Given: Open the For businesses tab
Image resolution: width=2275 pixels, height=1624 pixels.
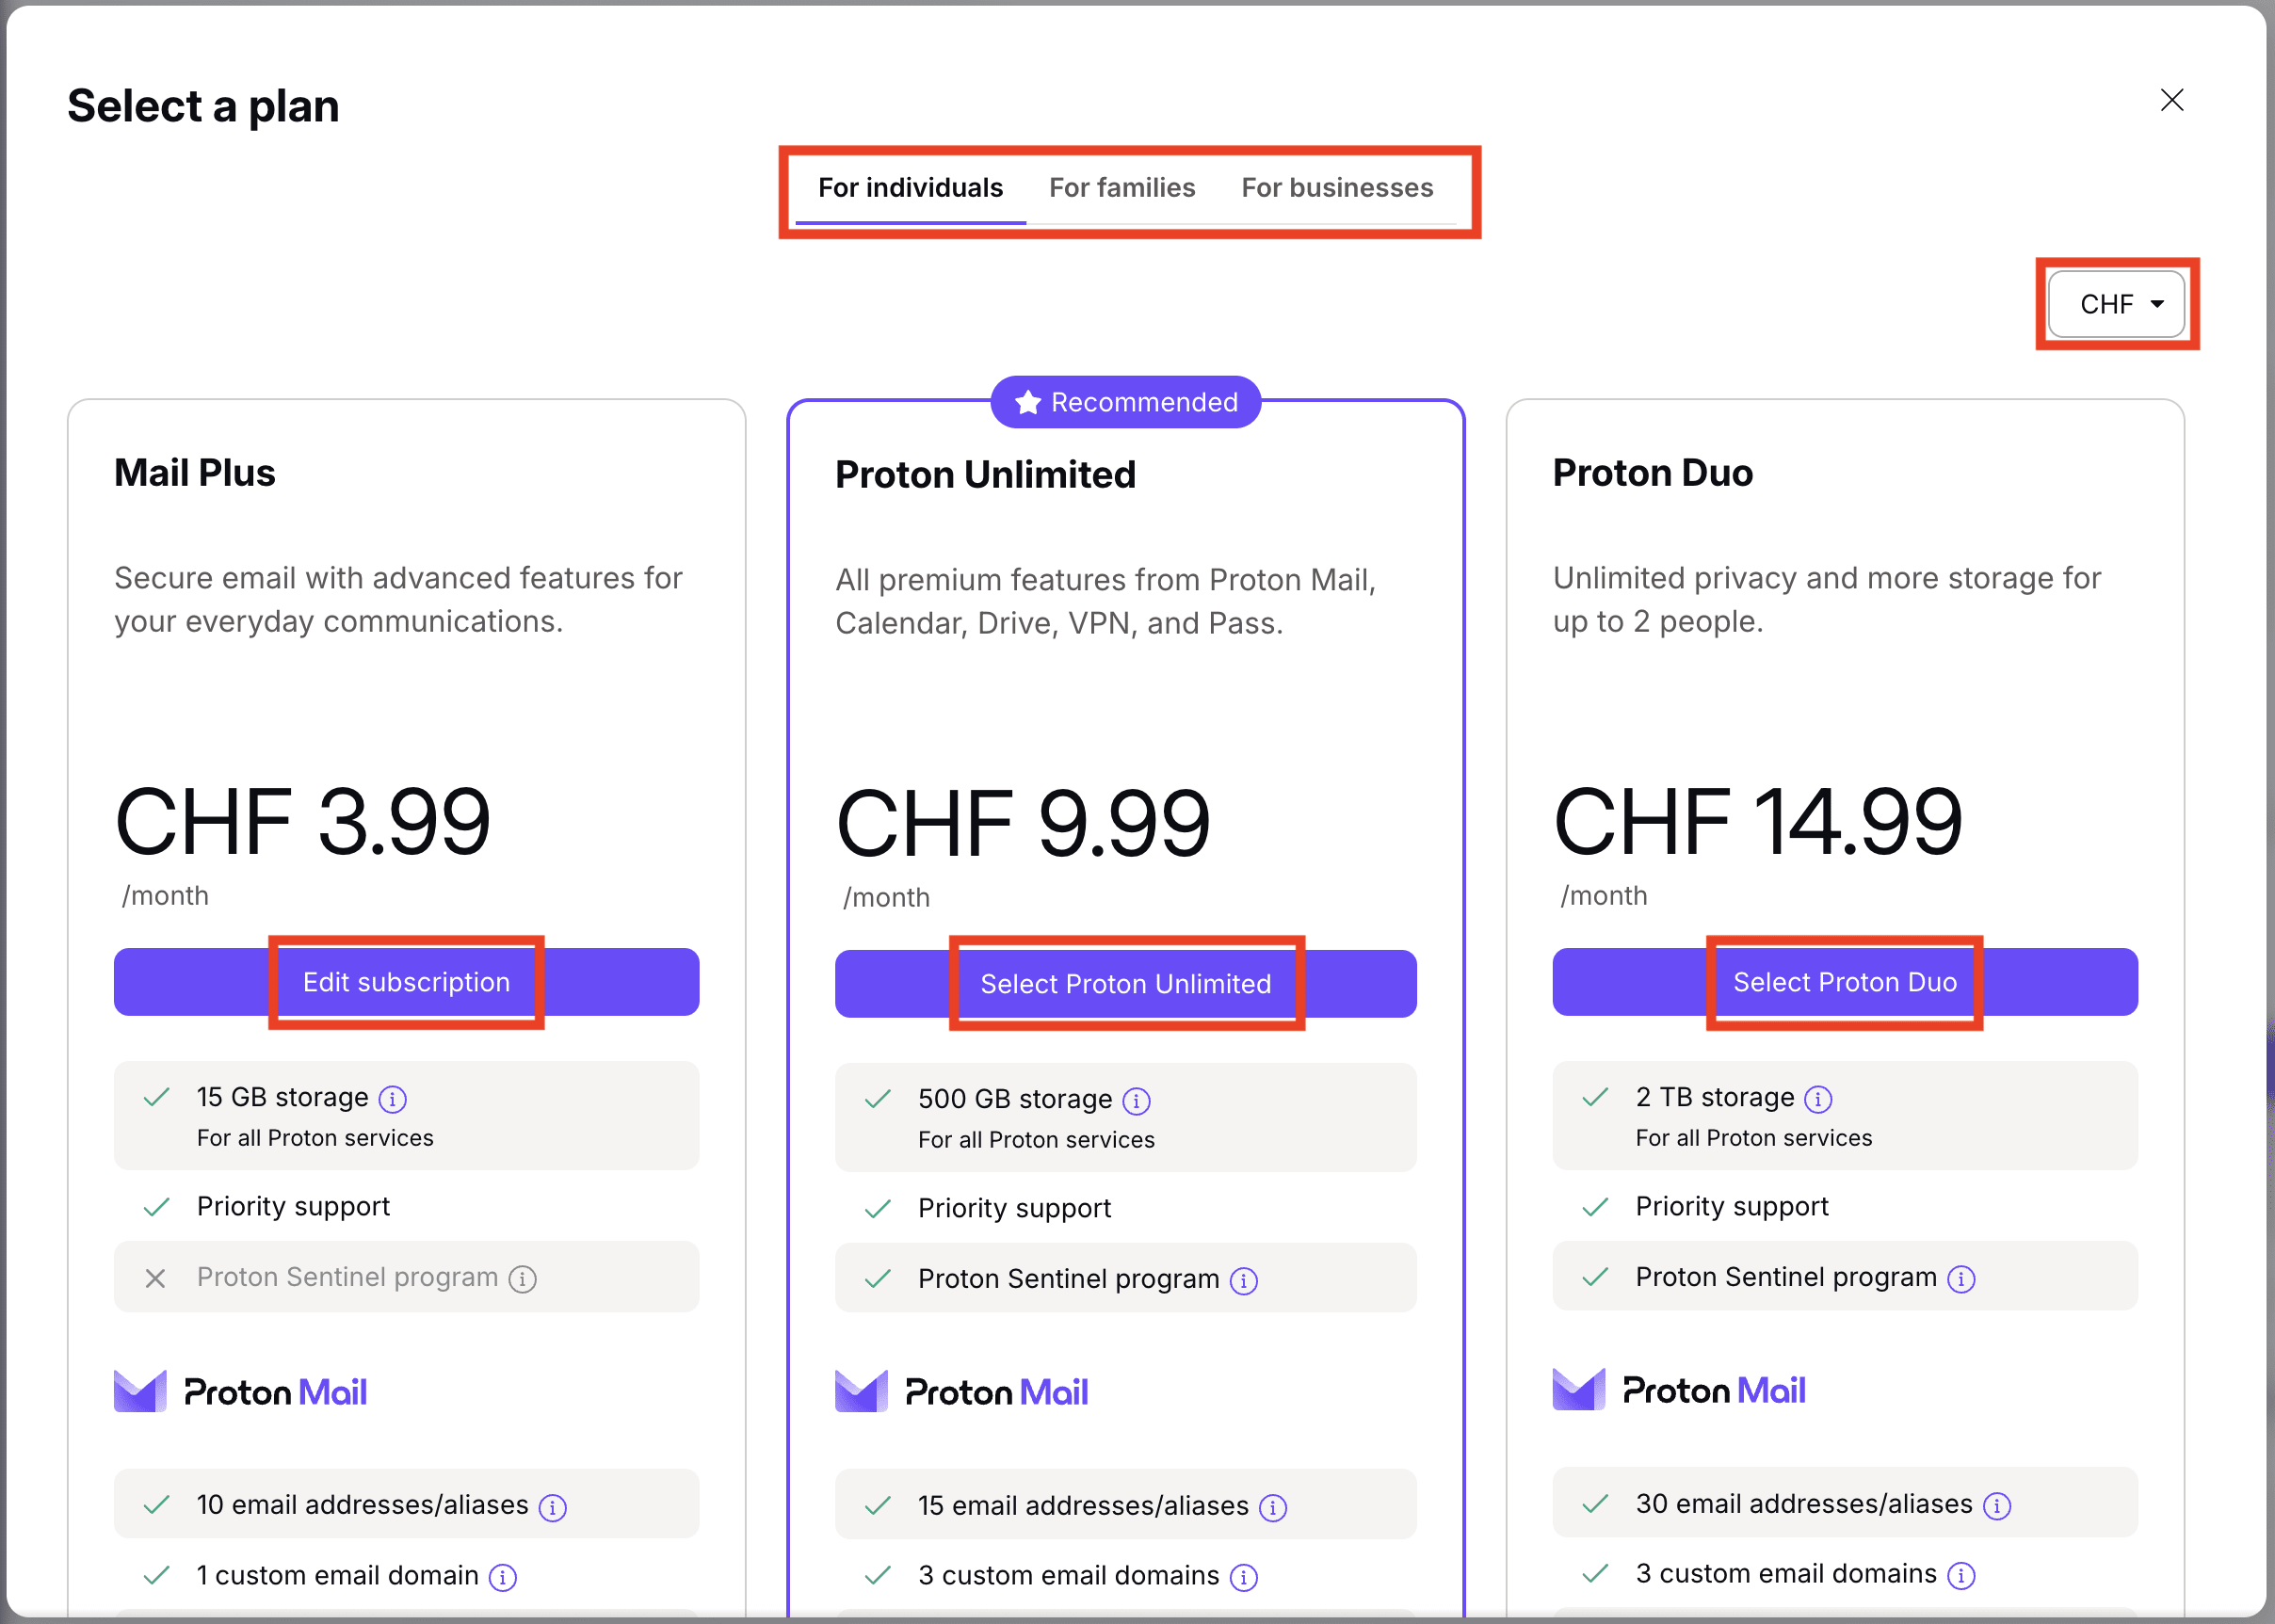Looking at the screenshot, I should click(x=1338, y=187).
